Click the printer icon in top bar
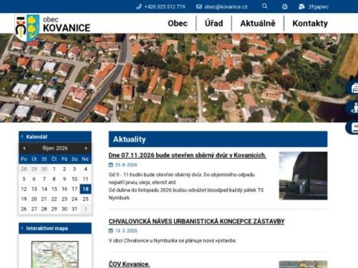Viewport: 358px width, 268px height. coord(284,6)
